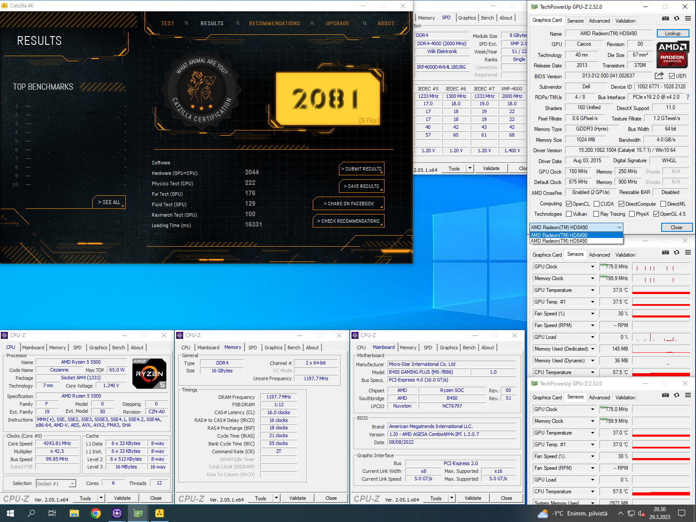Open the Memory Used (Dynamic) sensor dropdown
This screenshot has width=696, height=522.
point(592,361)
